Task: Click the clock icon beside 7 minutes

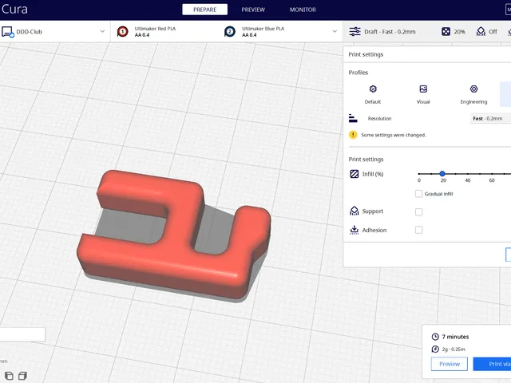Action: [x=435, y=337]
